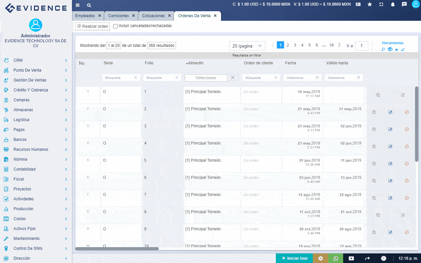Click the hamburger menu icon in the header
The image size is (421, 263).
[78, 5]
